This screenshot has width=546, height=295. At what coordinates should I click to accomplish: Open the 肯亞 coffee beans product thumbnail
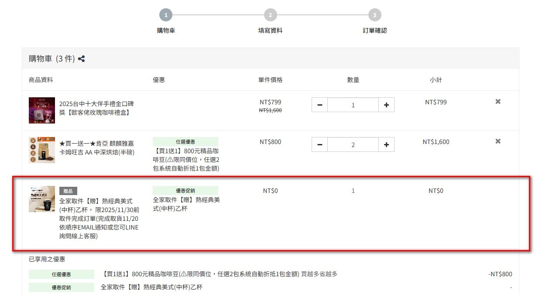point(42,150)
